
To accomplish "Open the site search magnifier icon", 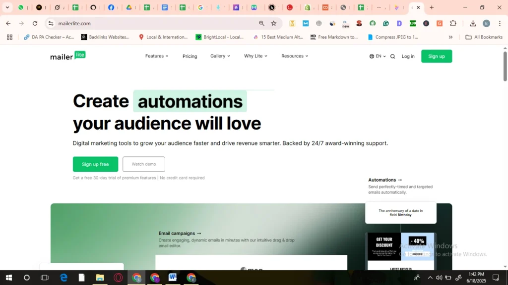I will tap(393, 56).
